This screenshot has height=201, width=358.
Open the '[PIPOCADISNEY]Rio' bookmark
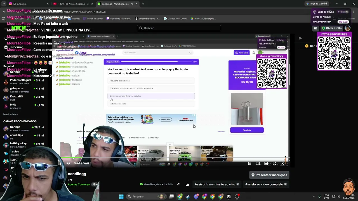[x=203, y=19]
